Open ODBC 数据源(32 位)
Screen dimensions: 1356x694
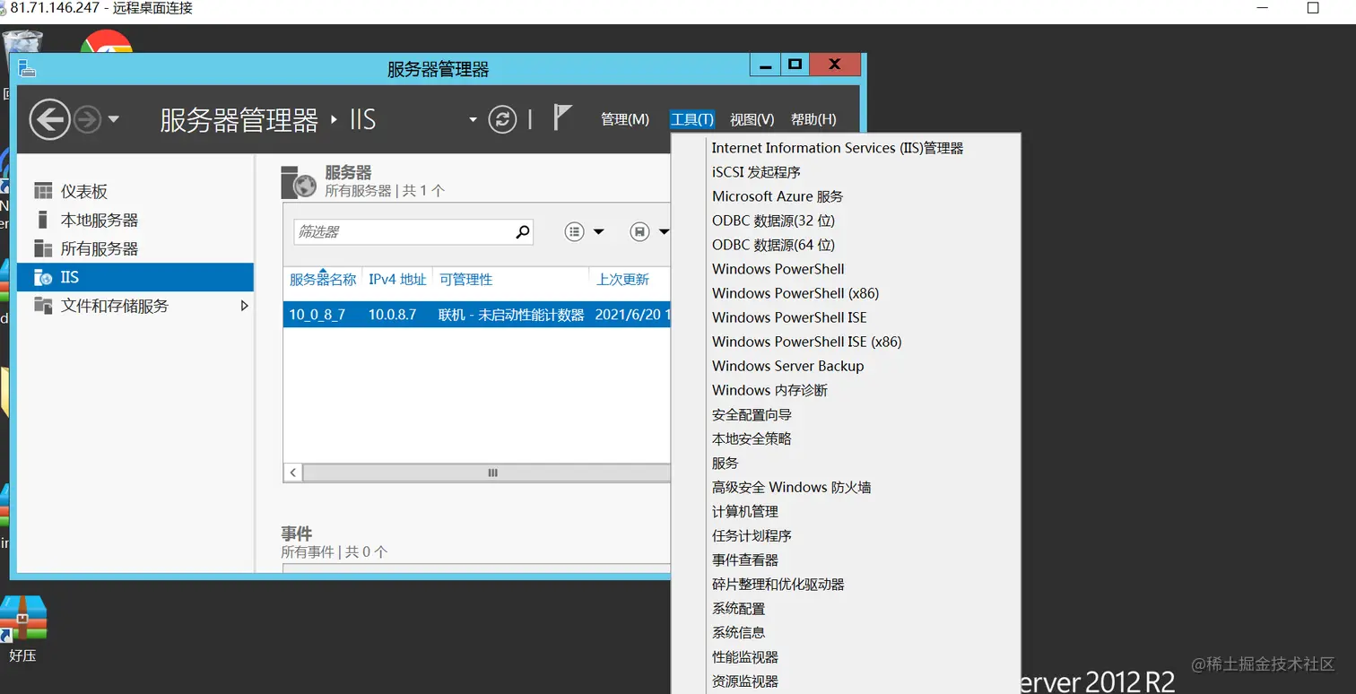(846, 221)
